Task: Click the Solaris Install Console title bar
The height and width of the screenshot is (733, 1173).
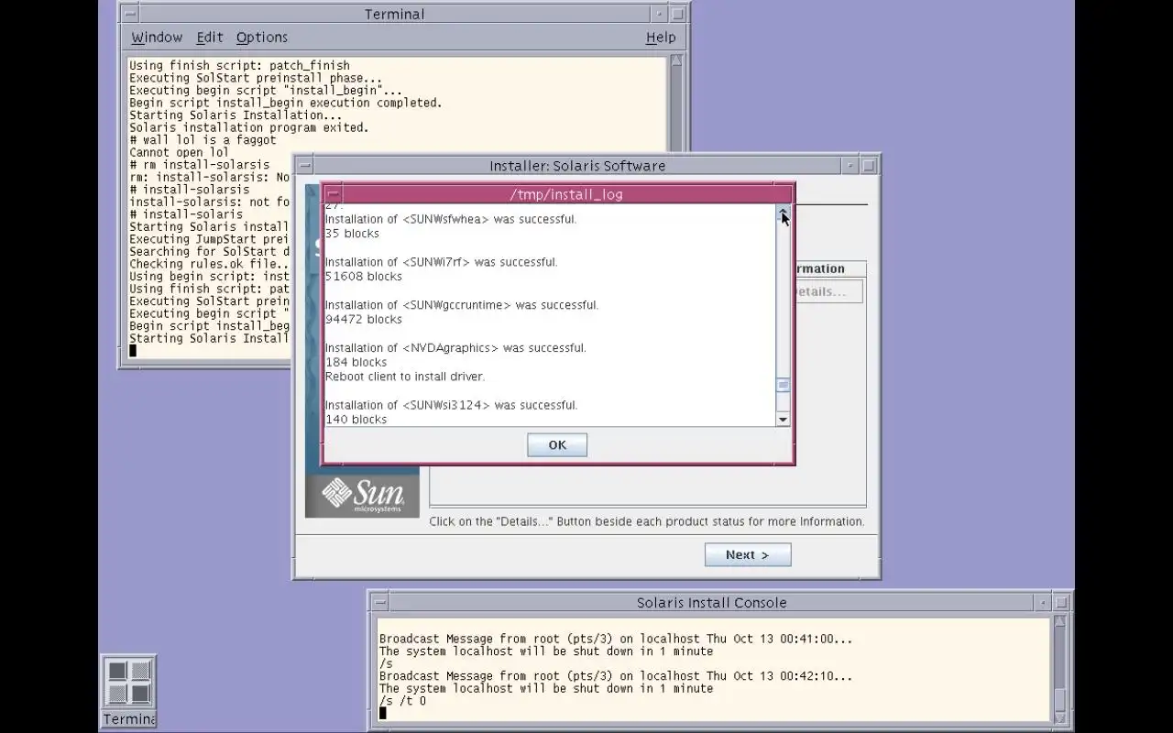Action: pyautogui.click(x=711, y=603)
